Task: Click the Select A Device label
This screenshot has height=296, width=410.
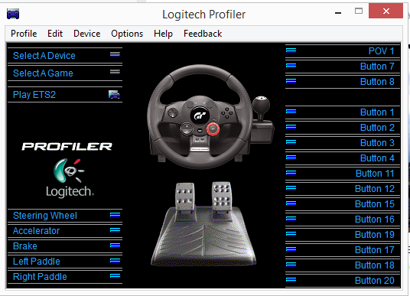Action: (44, 55)
